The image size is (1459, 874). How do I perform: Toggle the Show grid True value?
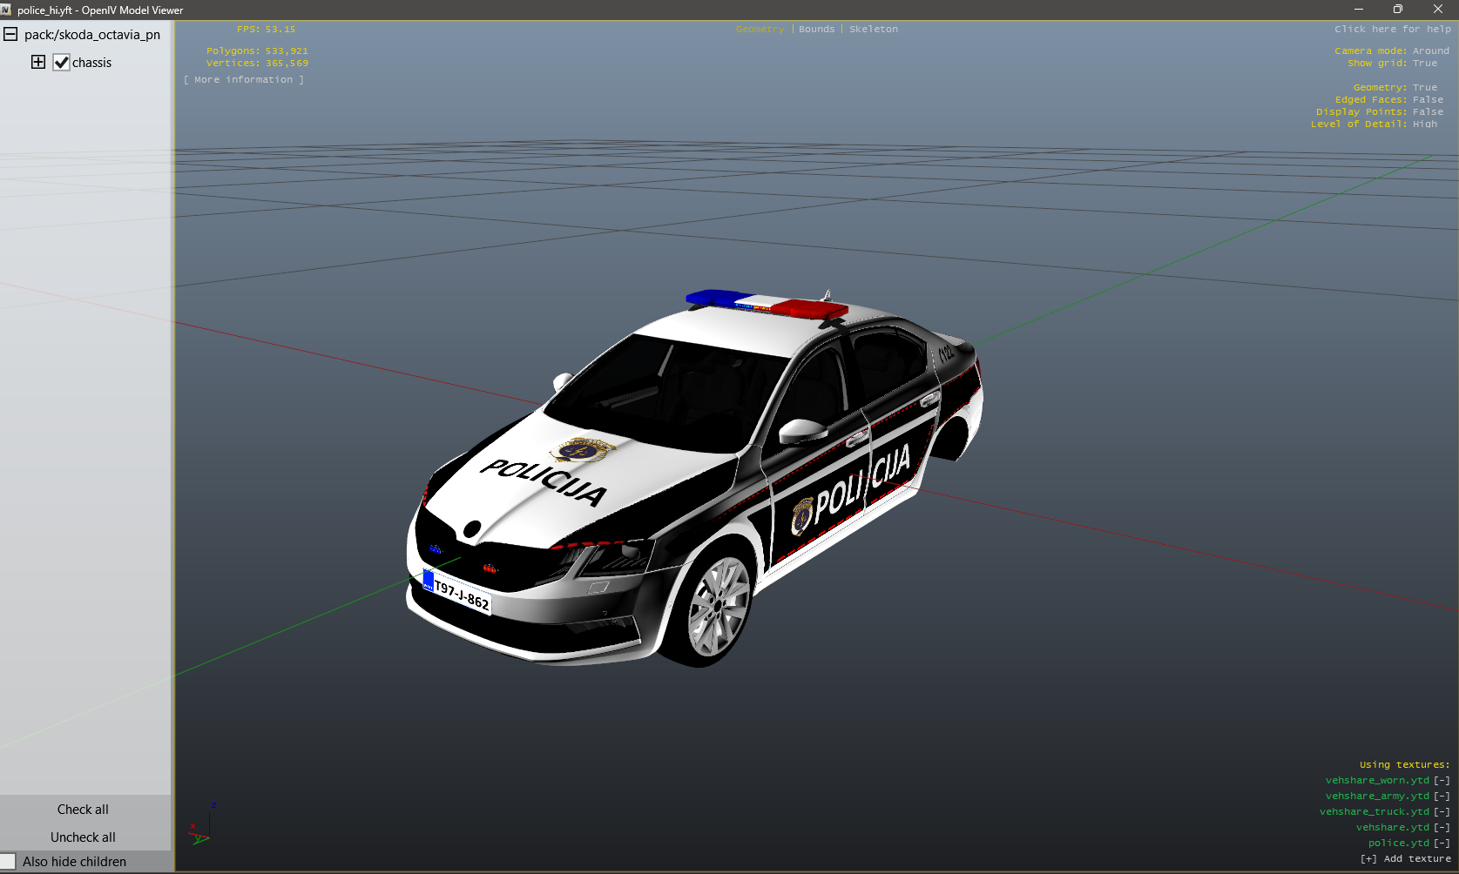1425,63
